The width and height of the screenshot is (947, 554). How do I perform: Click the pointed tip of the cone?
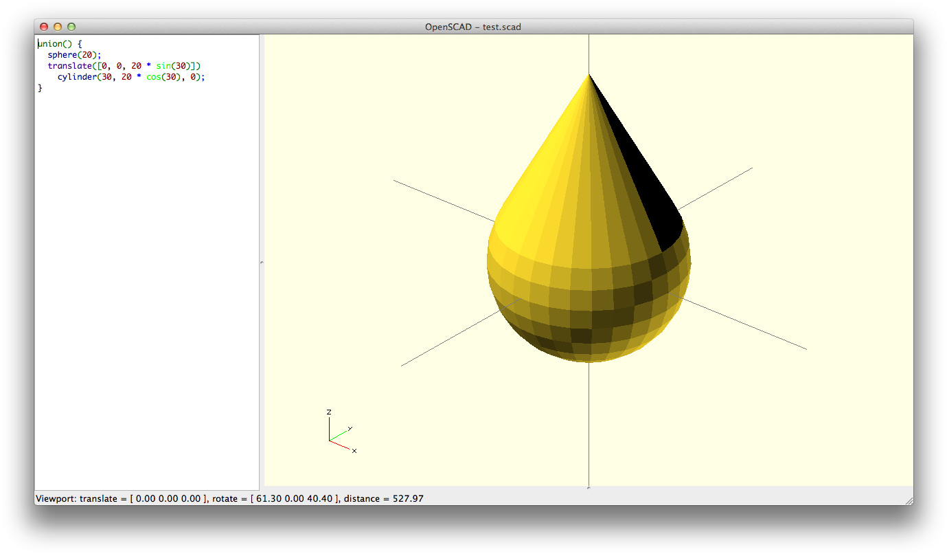click(x=589, y=75)
